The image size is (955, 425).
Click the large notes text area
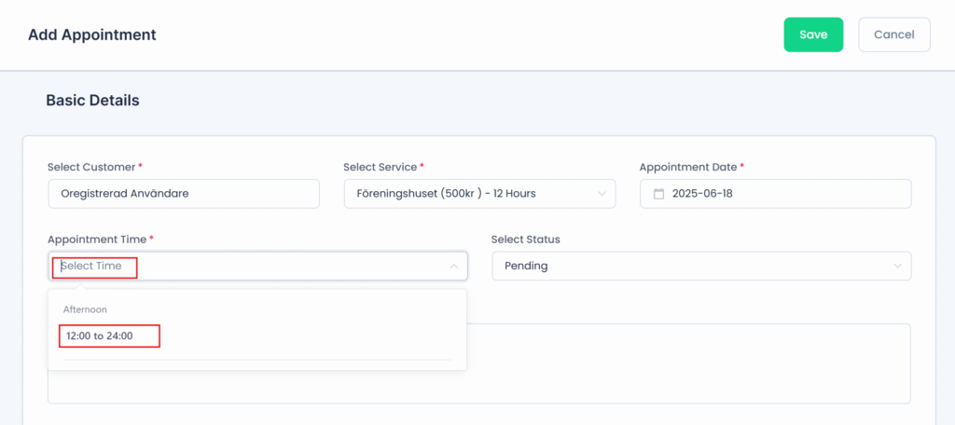pyautogui.click(x=688, y=363)
